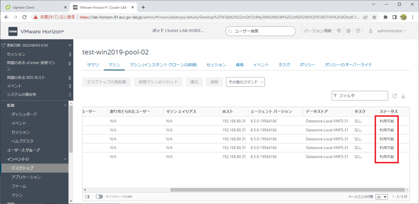Click the フィルタ input field
This screenshot has height=204, width=419.
click(x=360, y=96)
